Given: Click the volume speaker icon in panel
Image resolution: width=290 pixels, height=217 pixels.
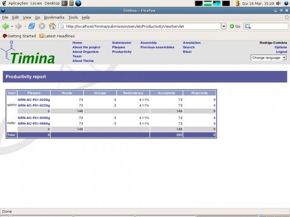Looking at the screenshot, I should tap(278, 3).
